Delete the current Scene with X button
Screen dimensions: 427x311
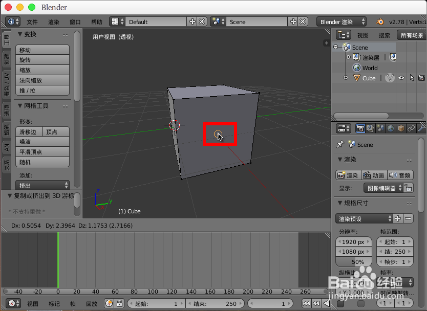[303, 21]
